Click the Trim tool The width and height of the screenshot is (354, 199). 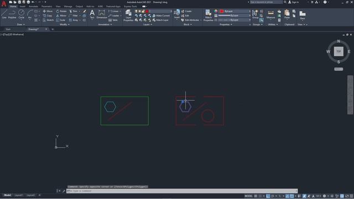coord(74,11)
